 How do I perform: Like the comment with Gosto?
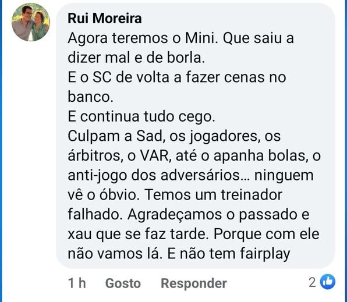click(123, 283)
